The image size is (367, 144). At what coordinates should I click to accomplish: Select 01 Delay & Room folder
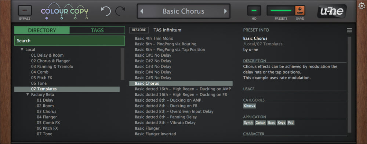pyautogui.click(x=47, y=55)
